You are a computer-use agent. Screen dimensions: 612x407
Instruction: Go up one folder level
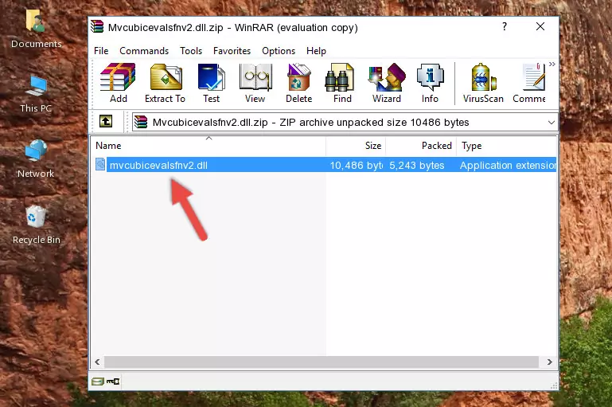coord(106,122)
